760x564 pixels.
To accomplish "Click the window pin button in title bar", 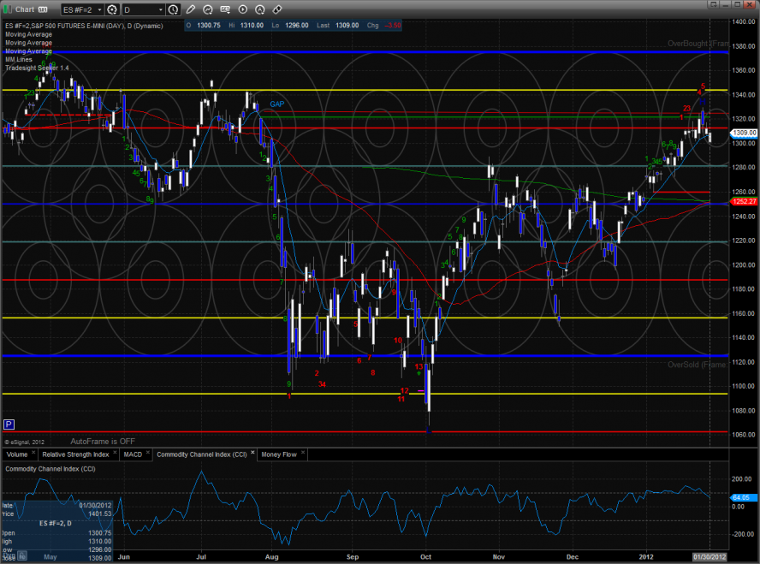I will (712, 4).
